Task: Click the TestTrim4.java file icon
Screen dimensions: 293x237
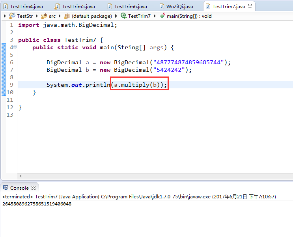Action: [6, 7]
